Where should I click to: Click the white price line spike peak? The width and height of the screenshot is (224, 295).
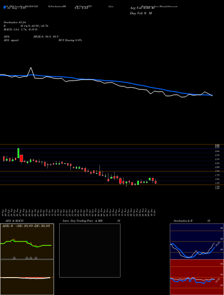pyautogui.click(x=31, y=68)
